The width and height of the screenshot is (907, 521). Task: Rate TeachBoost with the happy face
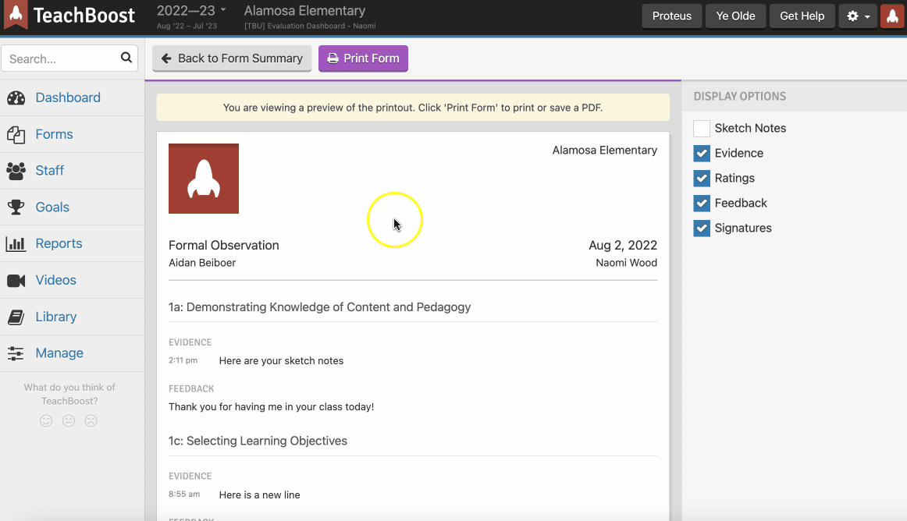click(46, 421)
